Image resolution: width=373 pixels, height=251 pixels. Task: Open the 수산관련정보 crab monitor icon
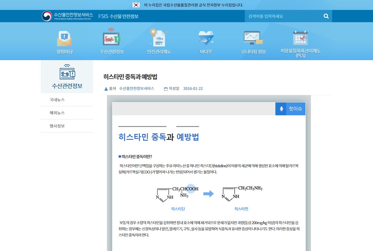112,37
